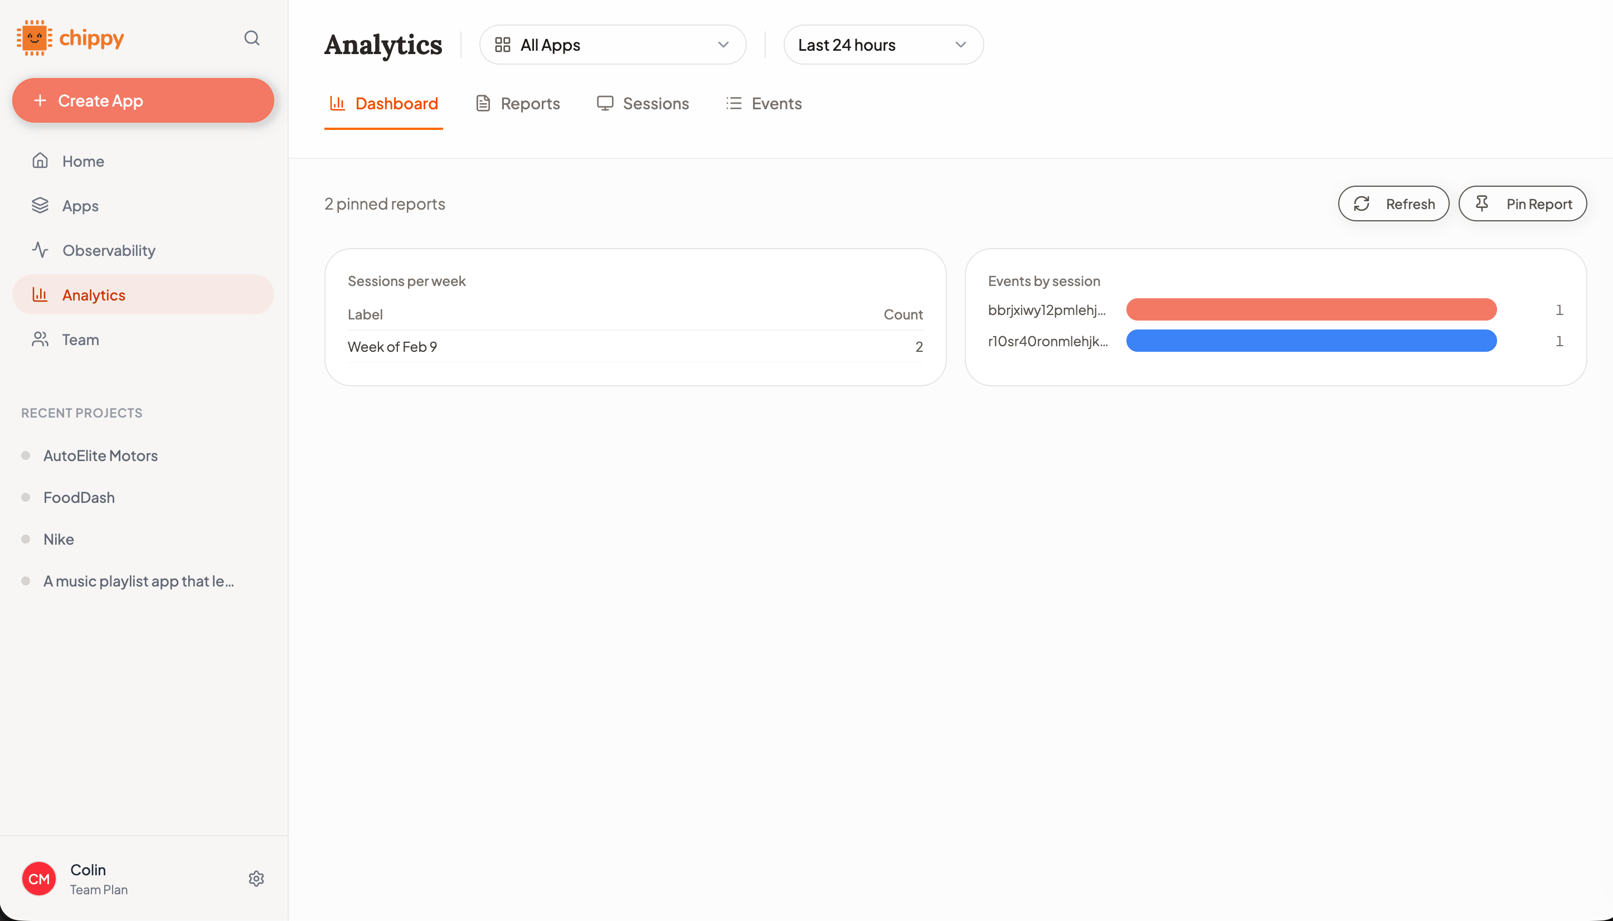Click the red bar for bbrjxiwy12pmlehj session
Screen dimensions: 1613x921
coord(1311,309)
